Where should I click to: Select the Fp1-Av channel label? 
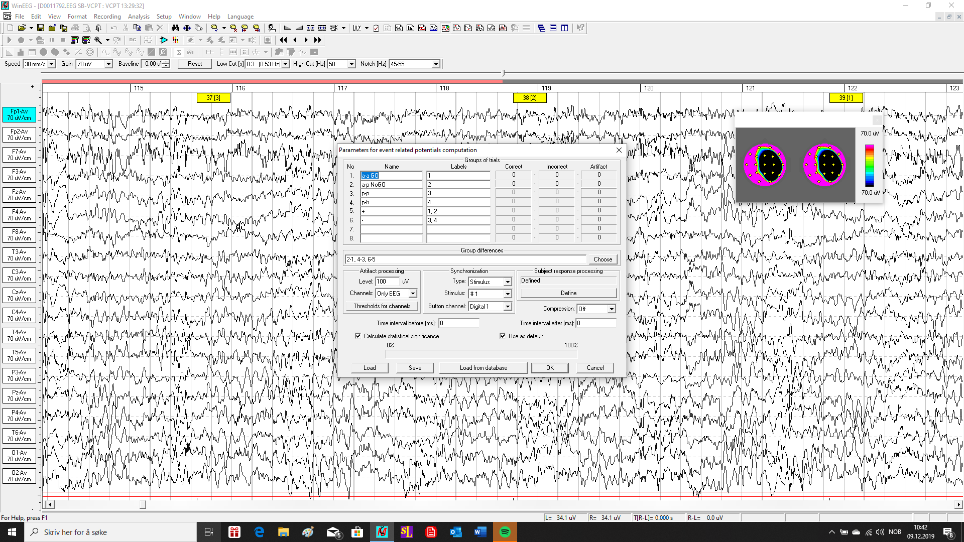coord(19,114)
